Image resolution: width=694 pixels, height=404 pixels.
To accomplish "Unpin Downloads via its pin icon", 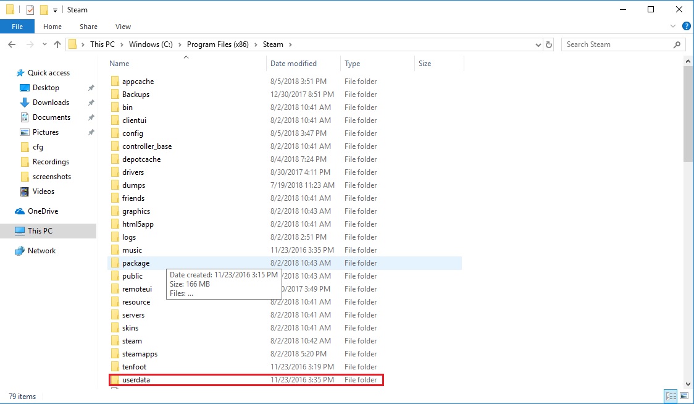I will point(91,103).
